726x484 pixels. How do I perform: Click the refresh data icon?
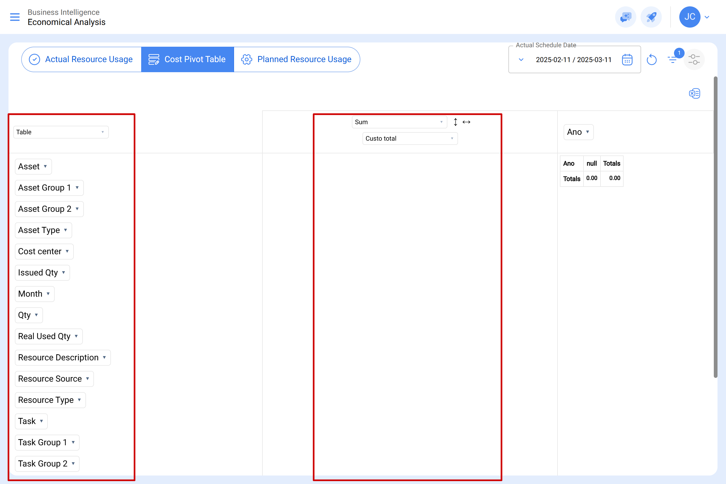tap(652, 60)
